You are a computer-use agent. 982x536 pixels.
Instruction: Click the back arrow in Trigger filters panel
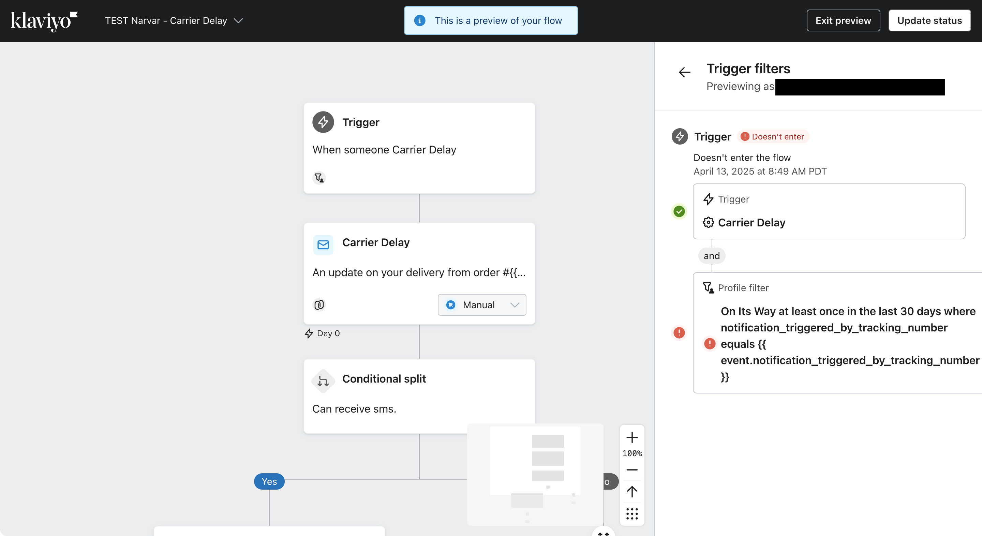click(685, 72)
